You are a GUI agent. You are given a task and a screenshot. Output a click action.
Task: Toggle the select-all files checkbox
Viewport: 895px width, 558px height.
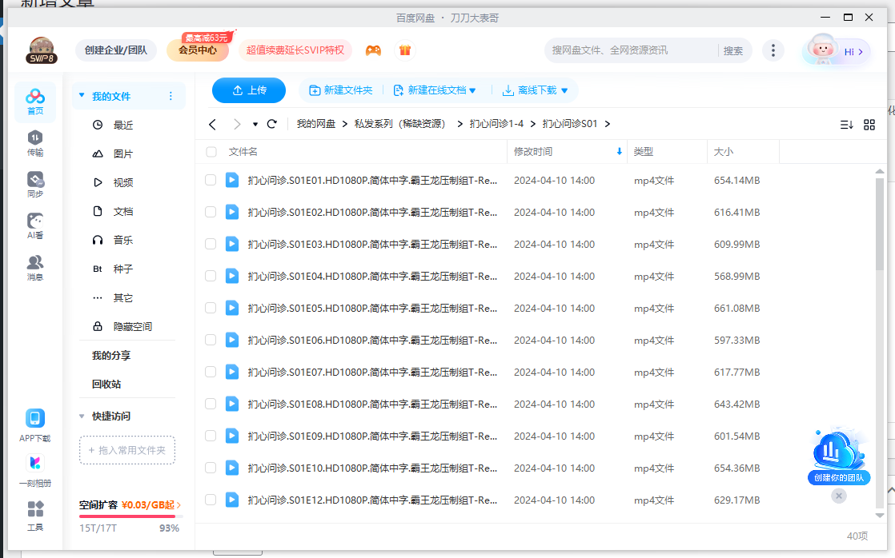point(211,152)
